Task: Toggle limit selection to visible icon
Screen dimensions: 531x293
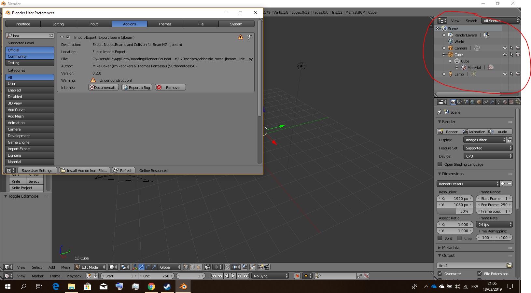Action: point(207,267)
